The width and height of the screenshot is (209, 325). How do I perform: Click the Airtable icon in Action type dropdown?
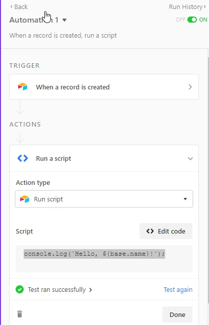click(25, 199)
